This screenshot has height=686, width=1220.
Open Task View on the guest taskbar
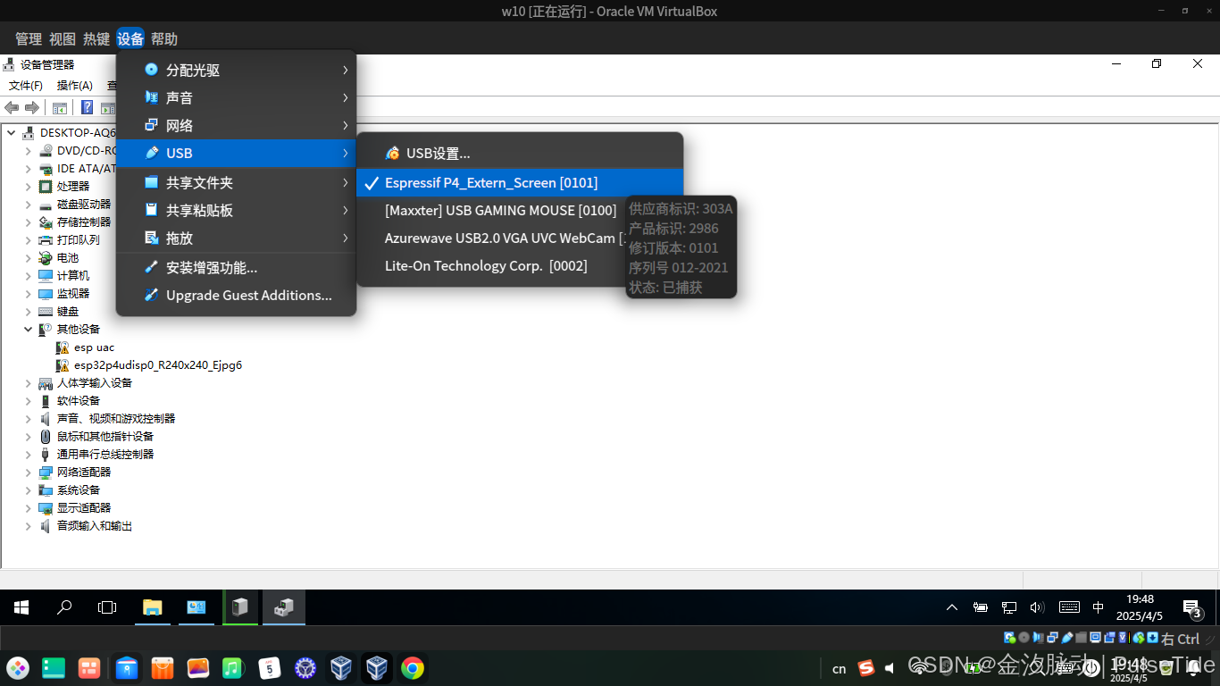(107, 607)
